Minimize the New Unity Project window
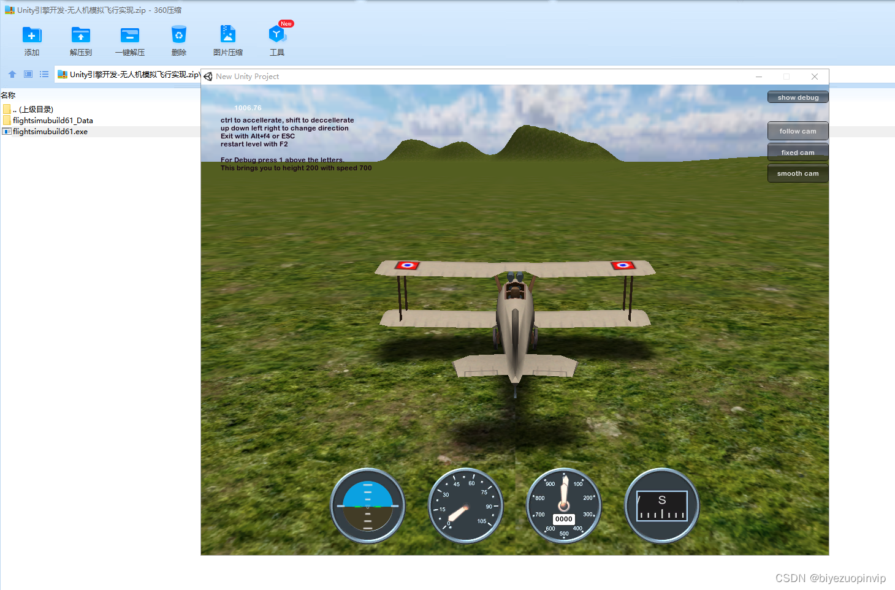 (759, 77)
